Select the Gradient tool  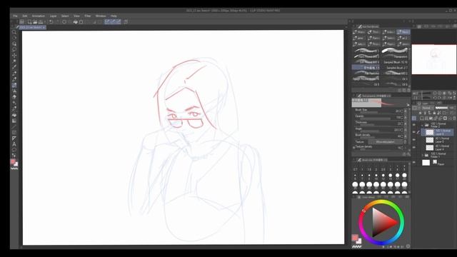point(14,121)
